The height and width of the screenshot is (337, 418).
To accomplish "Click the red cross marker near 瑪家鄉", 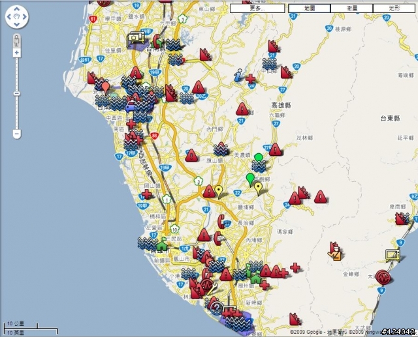I will 295,267.
